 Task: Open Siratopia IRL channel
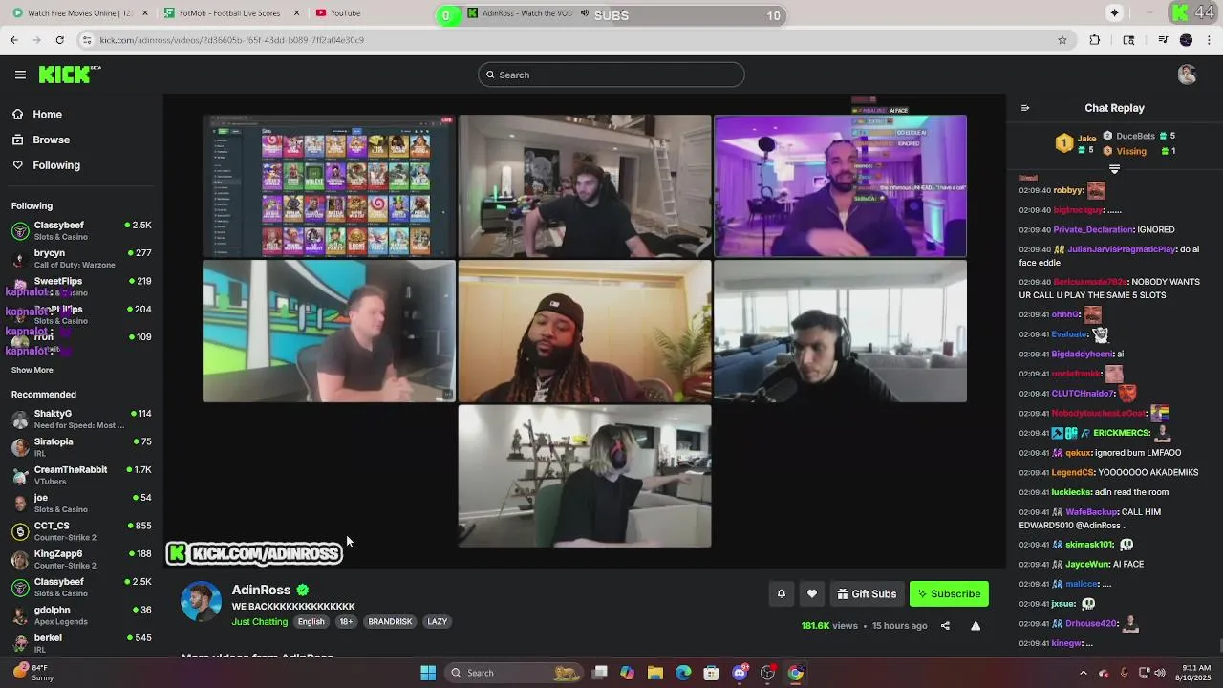81,446
